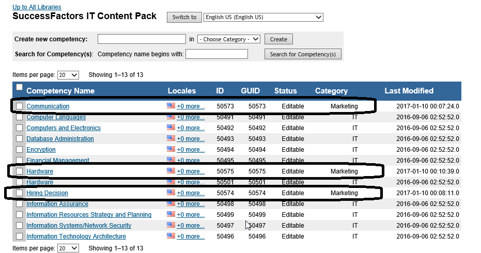Click the US flag icon in Hiring Decision row
This screenshot has width=481, height=253.
pyautogui.click(x=171, y=193)
